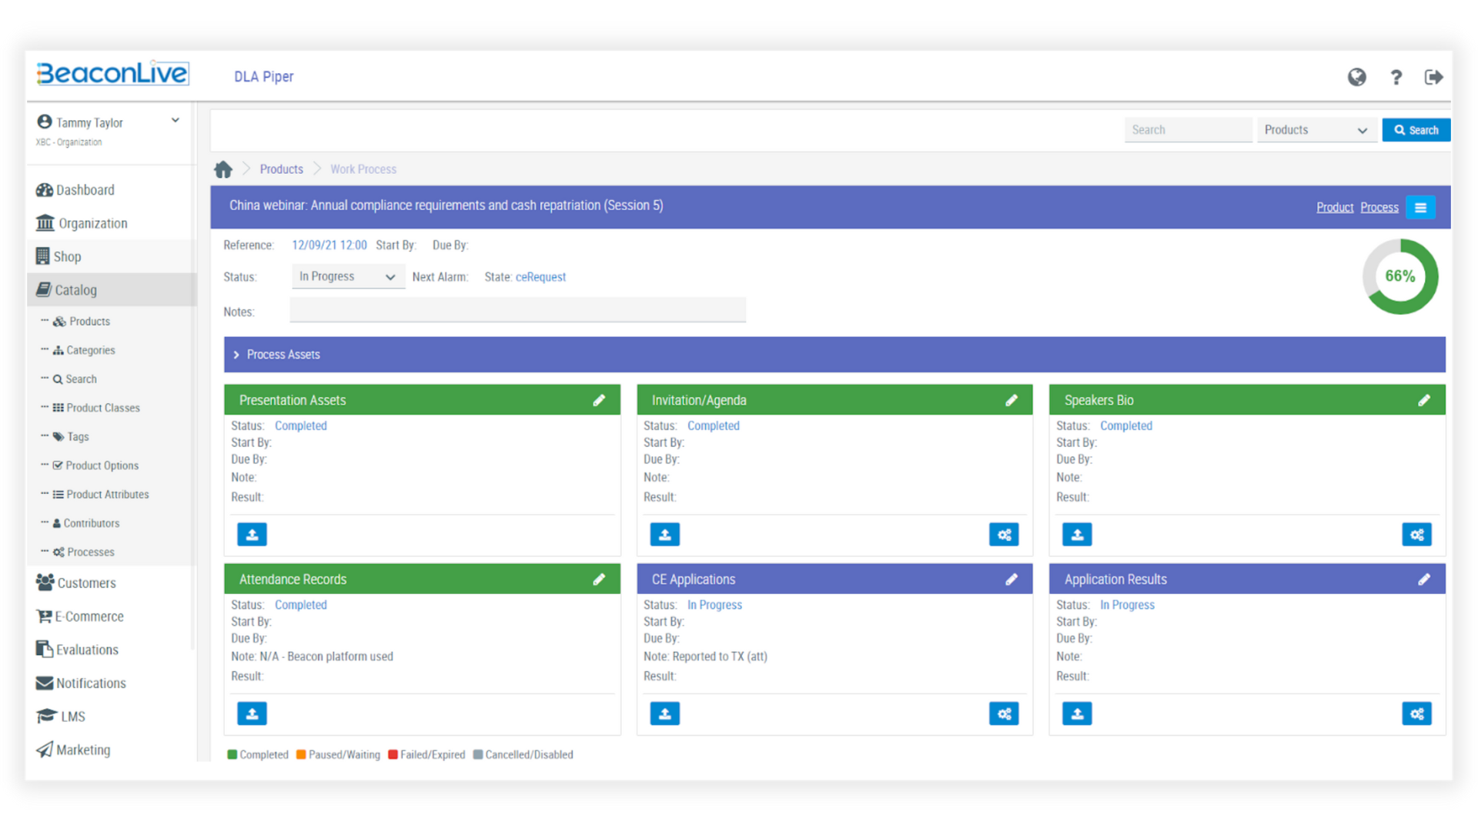
Task: Click the settings/share icon on CE Applications
Action: point(1004,713)
